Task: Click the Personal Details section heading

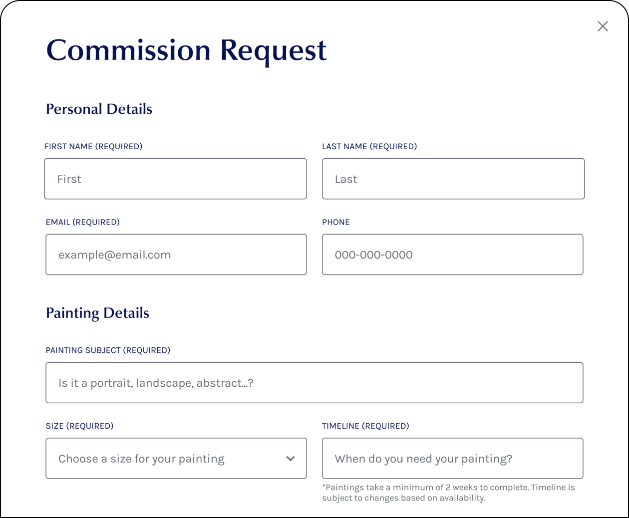Action: coord(99,109)
